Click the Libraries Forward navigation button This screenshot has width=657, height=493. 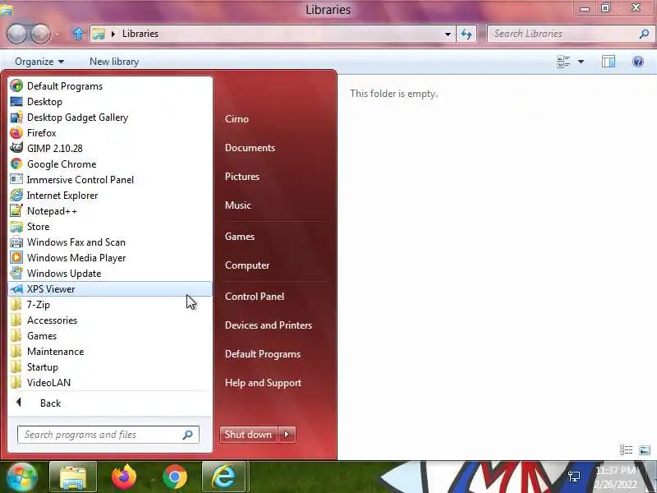pos(40,34)
